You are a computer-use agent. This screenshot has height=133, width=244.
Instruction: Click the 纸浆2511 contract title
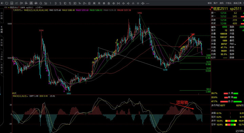click(221, 8)
